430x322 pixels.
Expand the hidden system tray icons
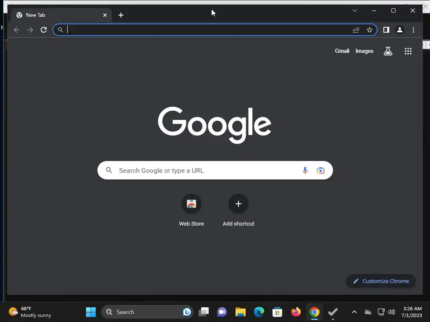pos(354,312)
